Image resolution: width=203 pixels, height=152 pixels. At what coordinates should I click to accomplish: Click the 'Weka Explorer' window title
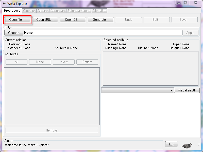[x=17, y=4]
